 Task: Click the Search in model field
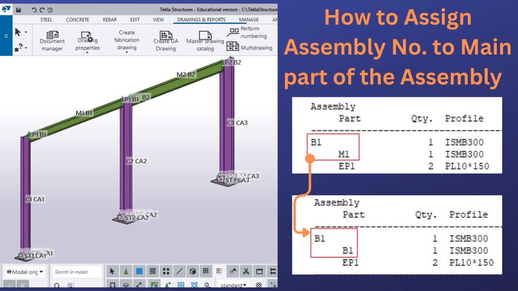click(77, 272)
